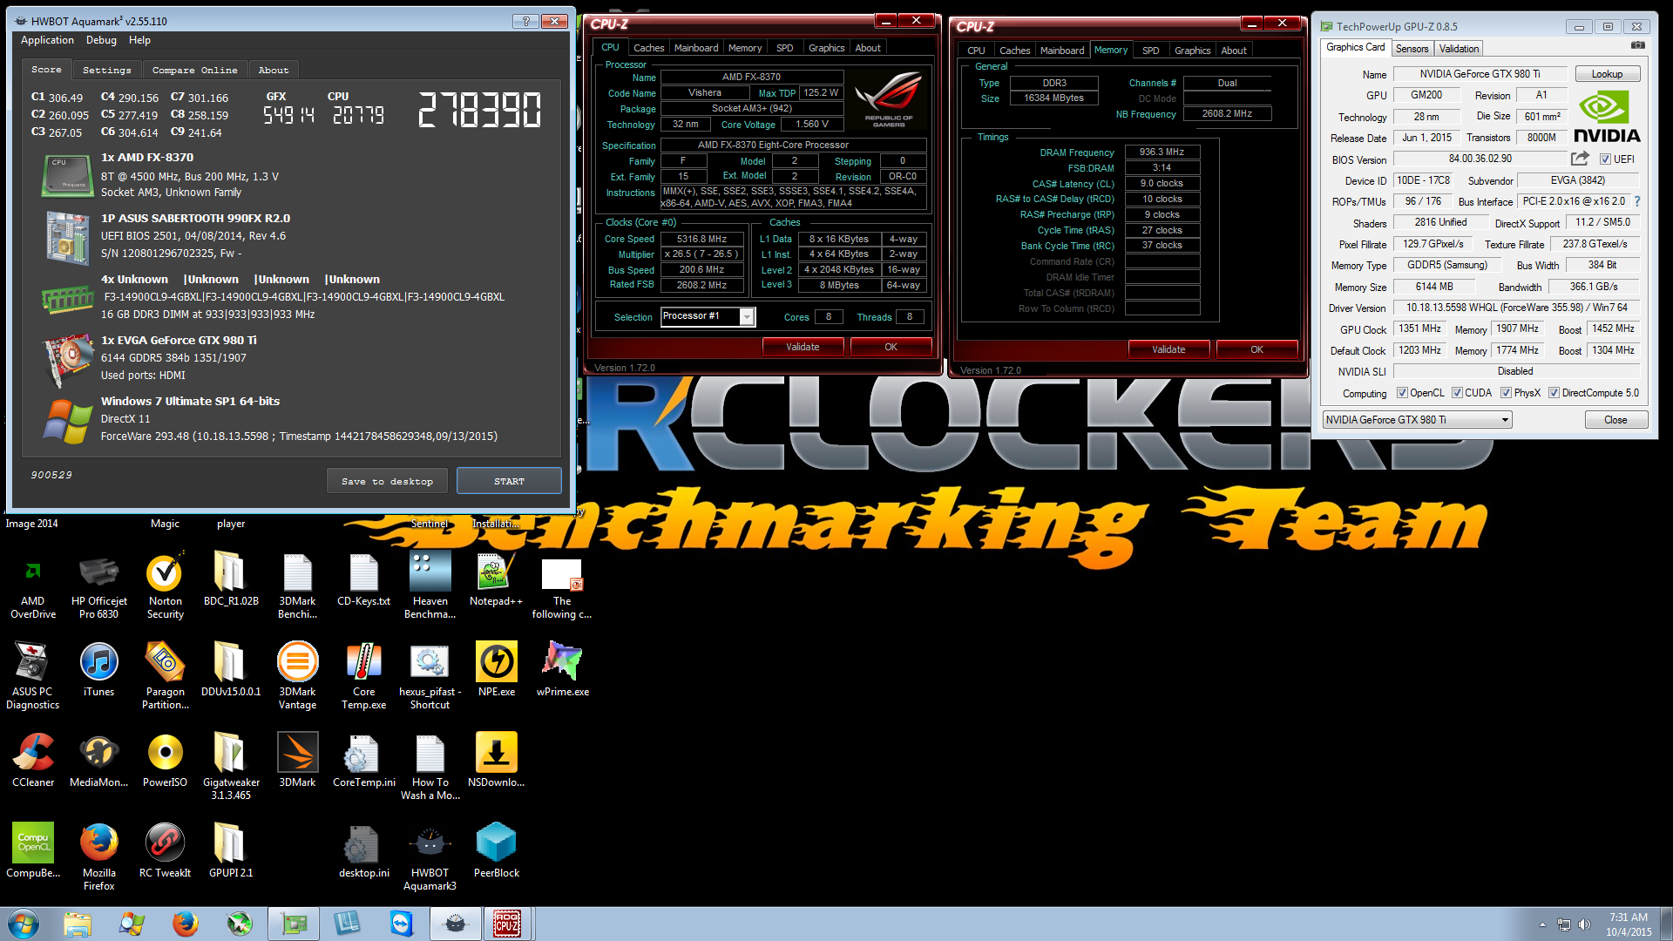Click the Aquamark help question-mark button

525,21
